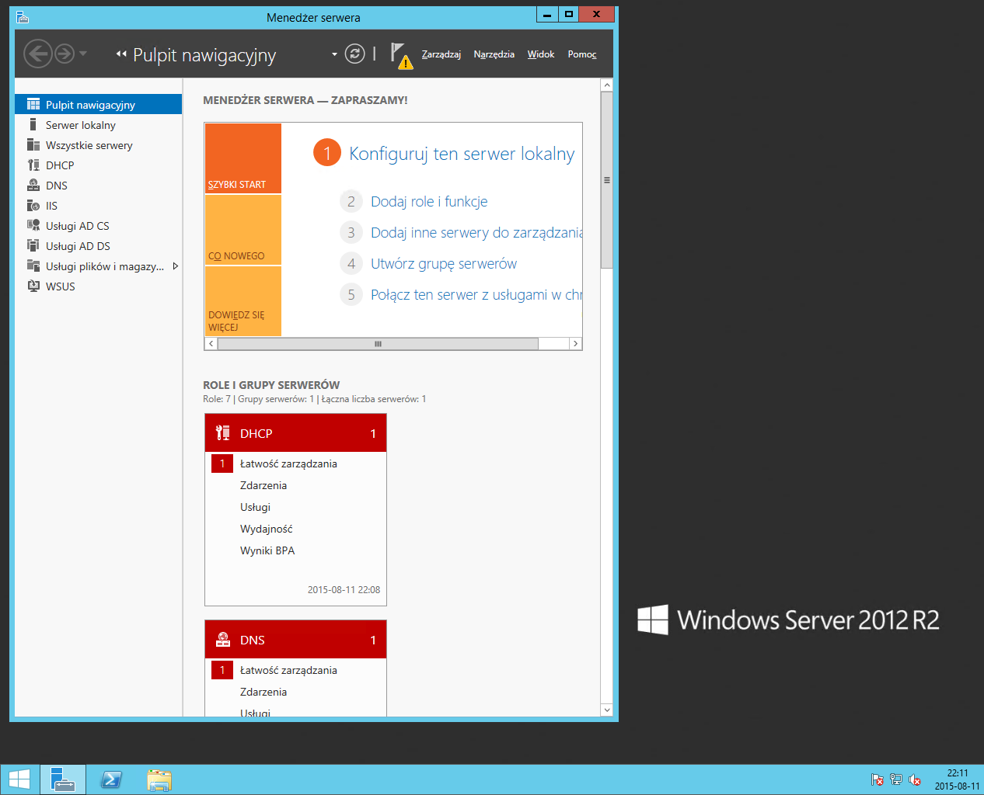Open the navigation history dropdown arrow
This screenshot has width=984, height=795.
(83, 54)
